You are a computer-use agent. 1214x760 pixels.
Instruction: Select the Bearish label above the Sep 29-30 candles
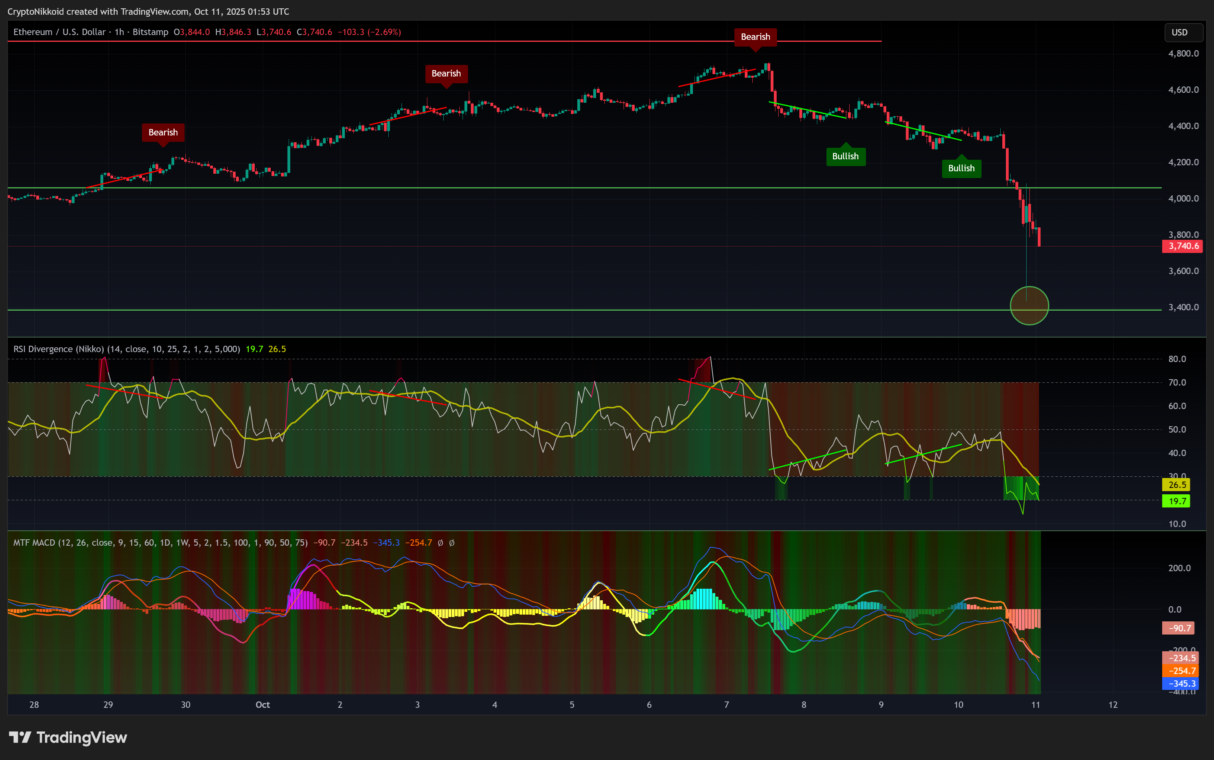click(163, 133)
